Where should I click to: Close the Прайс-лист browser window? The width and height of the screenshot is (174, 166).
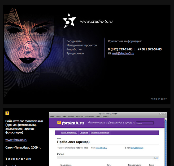coord(165,114)
